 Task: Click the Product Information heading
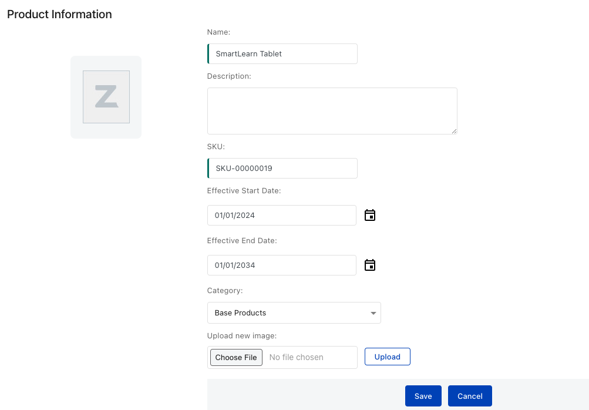point(59,14)
